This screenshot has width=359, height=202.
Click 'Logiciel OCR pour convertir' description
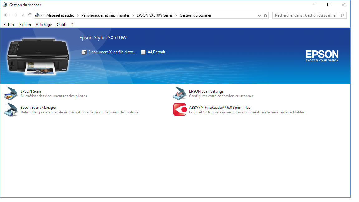point(247,112)
